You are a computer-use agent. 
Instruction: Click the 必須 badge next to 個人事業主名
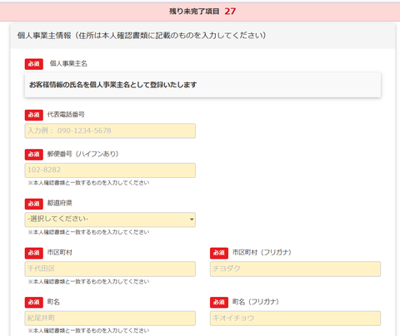click(34, 64)
